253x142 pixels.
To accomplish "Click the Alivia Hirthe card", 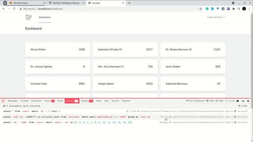I will (58, 50).
